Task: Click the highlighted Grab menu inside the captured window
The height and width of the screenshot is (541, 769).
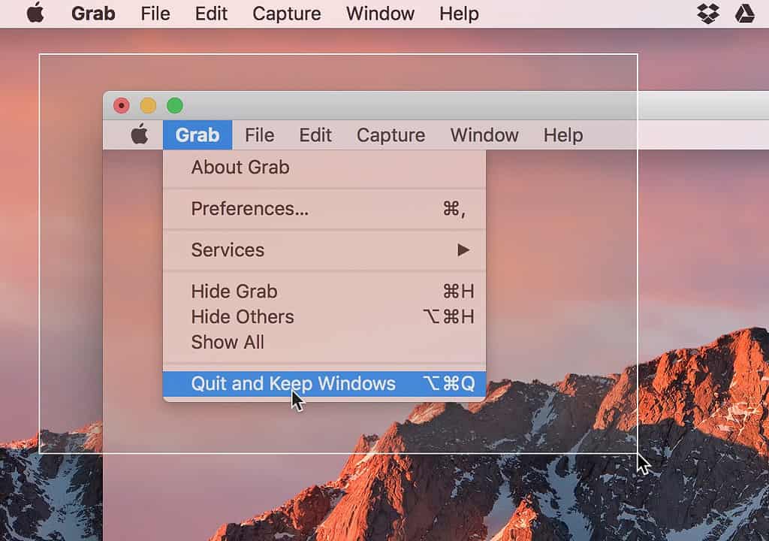Action: click(198, 135)
